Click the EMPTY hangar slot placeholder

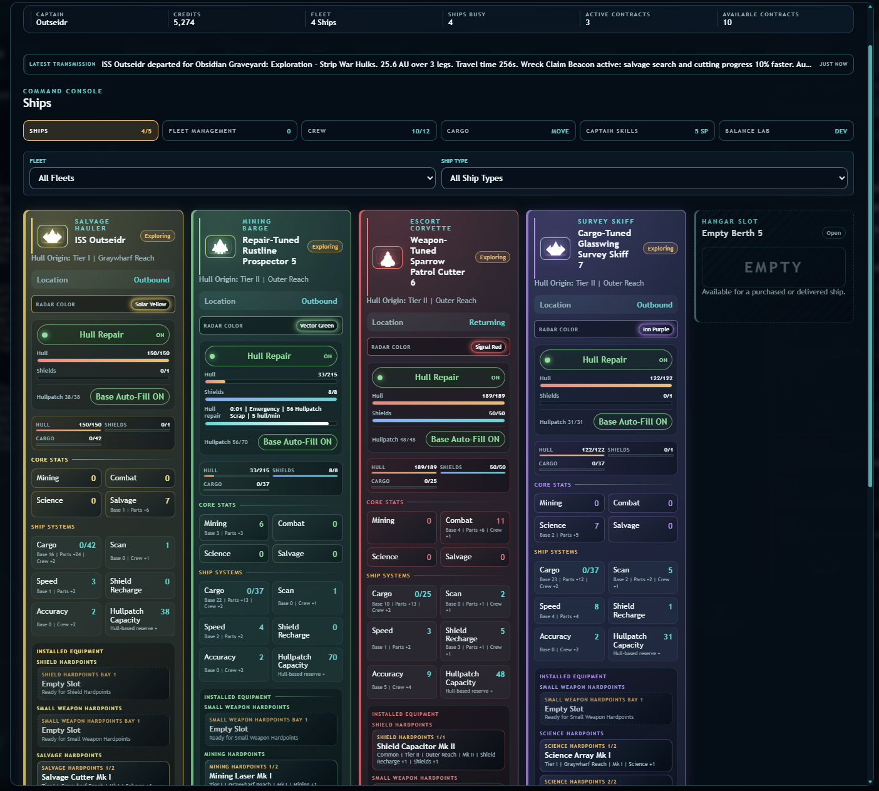tap(774, 267)
